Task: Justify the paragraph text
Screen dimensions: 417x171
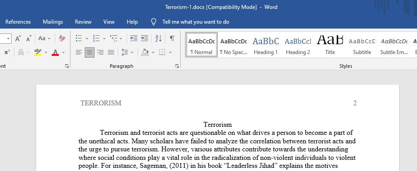Action: 111,52
